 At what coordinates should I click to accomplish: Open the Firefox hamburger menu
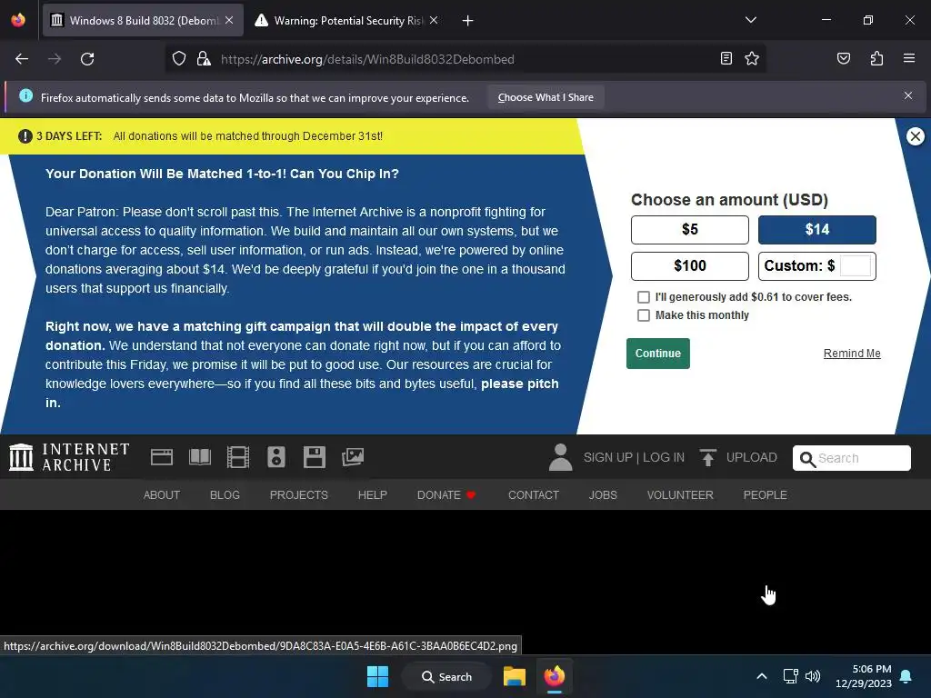(909, 58)
